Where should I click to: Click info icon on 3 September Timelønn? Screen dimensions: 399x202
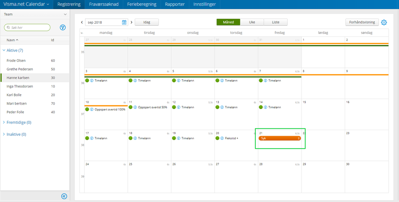[92, 80]
